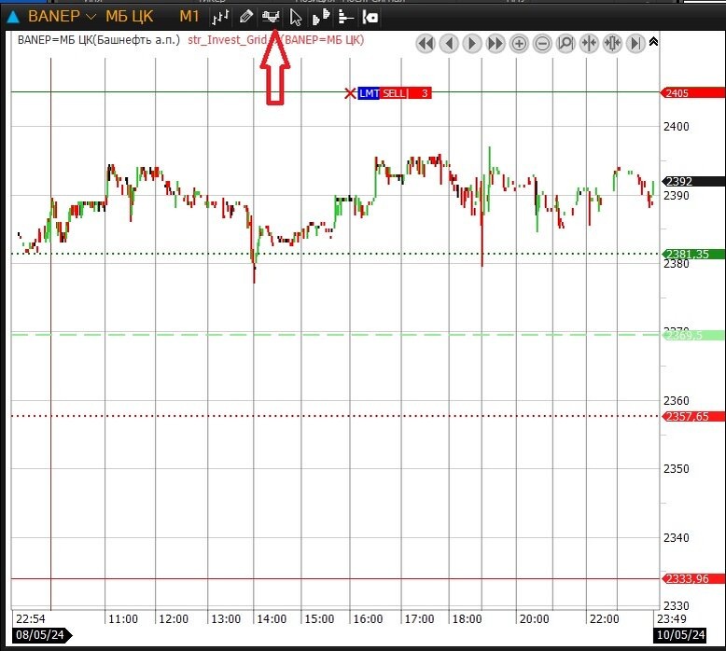The height and width of the screenshot is (651, 726).
Task: Jump to the last bar button
Action: click(x=635, y=44)
